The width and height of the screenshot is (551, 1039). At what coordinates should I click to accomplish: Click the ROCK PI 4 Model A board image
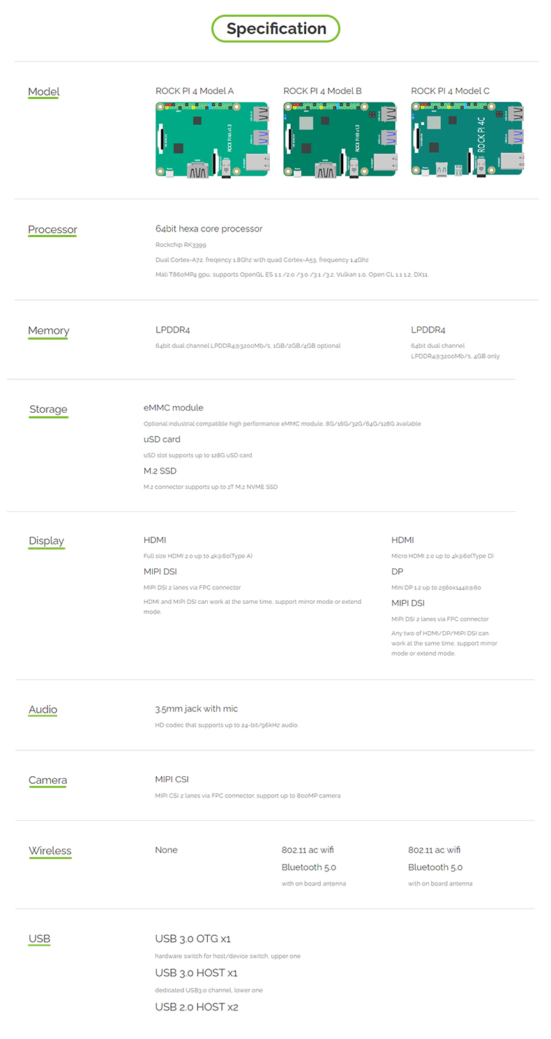pyautogui.click(x=213, y=140)
